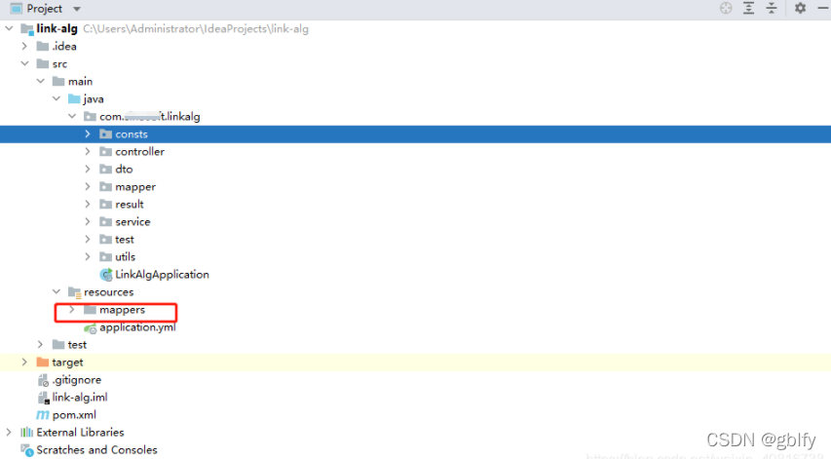This screenshot has width=831, height=459.
Task: Expand the utils package arrow
Action: (x=88, y=256)
